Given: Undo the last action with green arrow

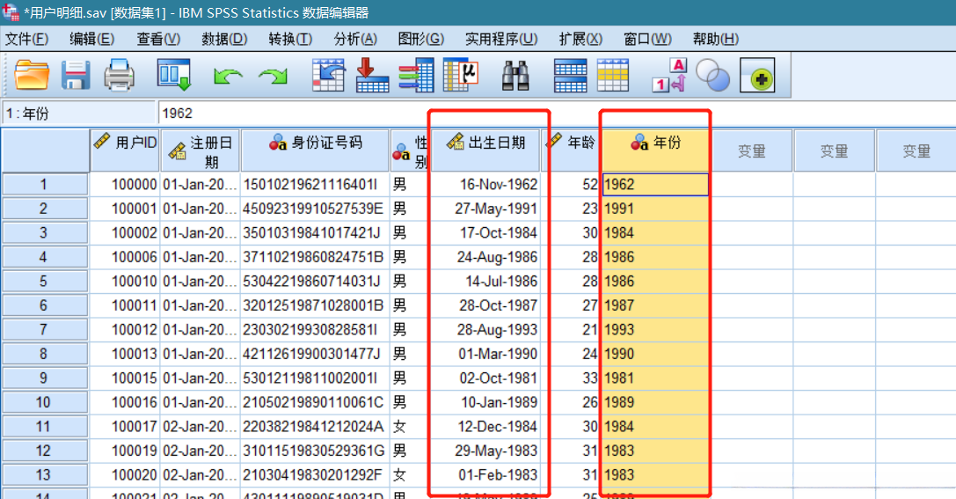Looking at the screenshot, I should pos(228,77).
